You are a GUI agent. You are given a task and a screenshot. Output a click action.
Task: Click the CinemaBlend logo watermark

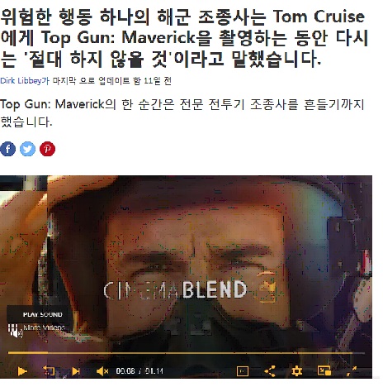click(190, 289)
